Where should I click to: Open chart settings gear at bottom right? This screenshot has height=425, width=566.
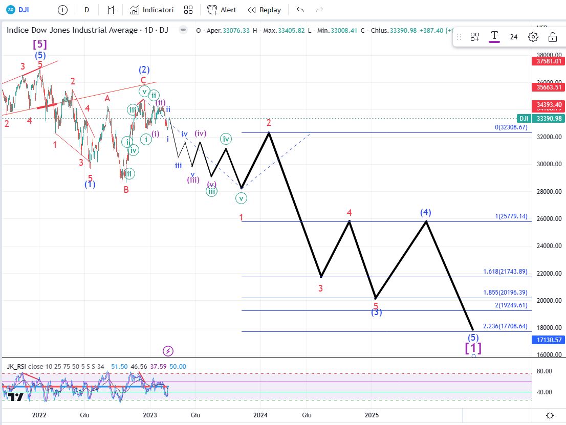point(550,415)
